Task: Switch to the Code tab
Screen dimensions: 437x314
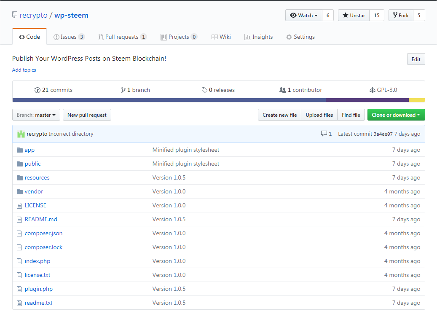Action: 29,37
